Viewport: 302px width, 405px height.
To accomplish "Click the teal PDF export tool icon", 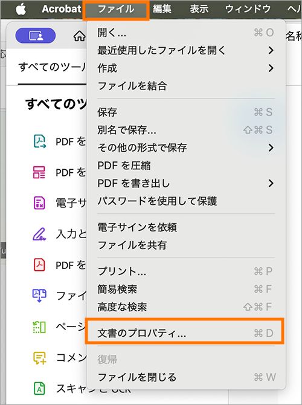I will [x=39, y=141].
